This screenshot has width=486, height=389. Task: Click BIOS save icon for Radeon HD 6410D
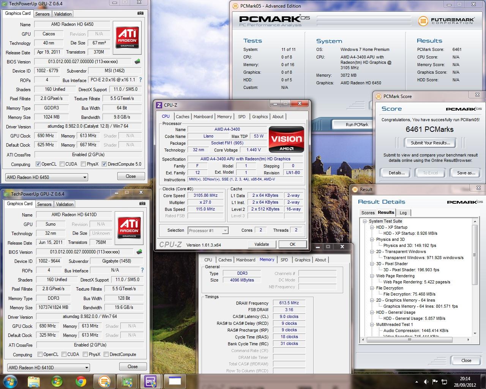point(139,252)
